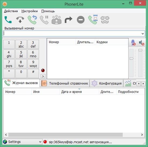Screen dimensions: 148x147
Task: Open the Настройки menu
Action: [30, 11]
